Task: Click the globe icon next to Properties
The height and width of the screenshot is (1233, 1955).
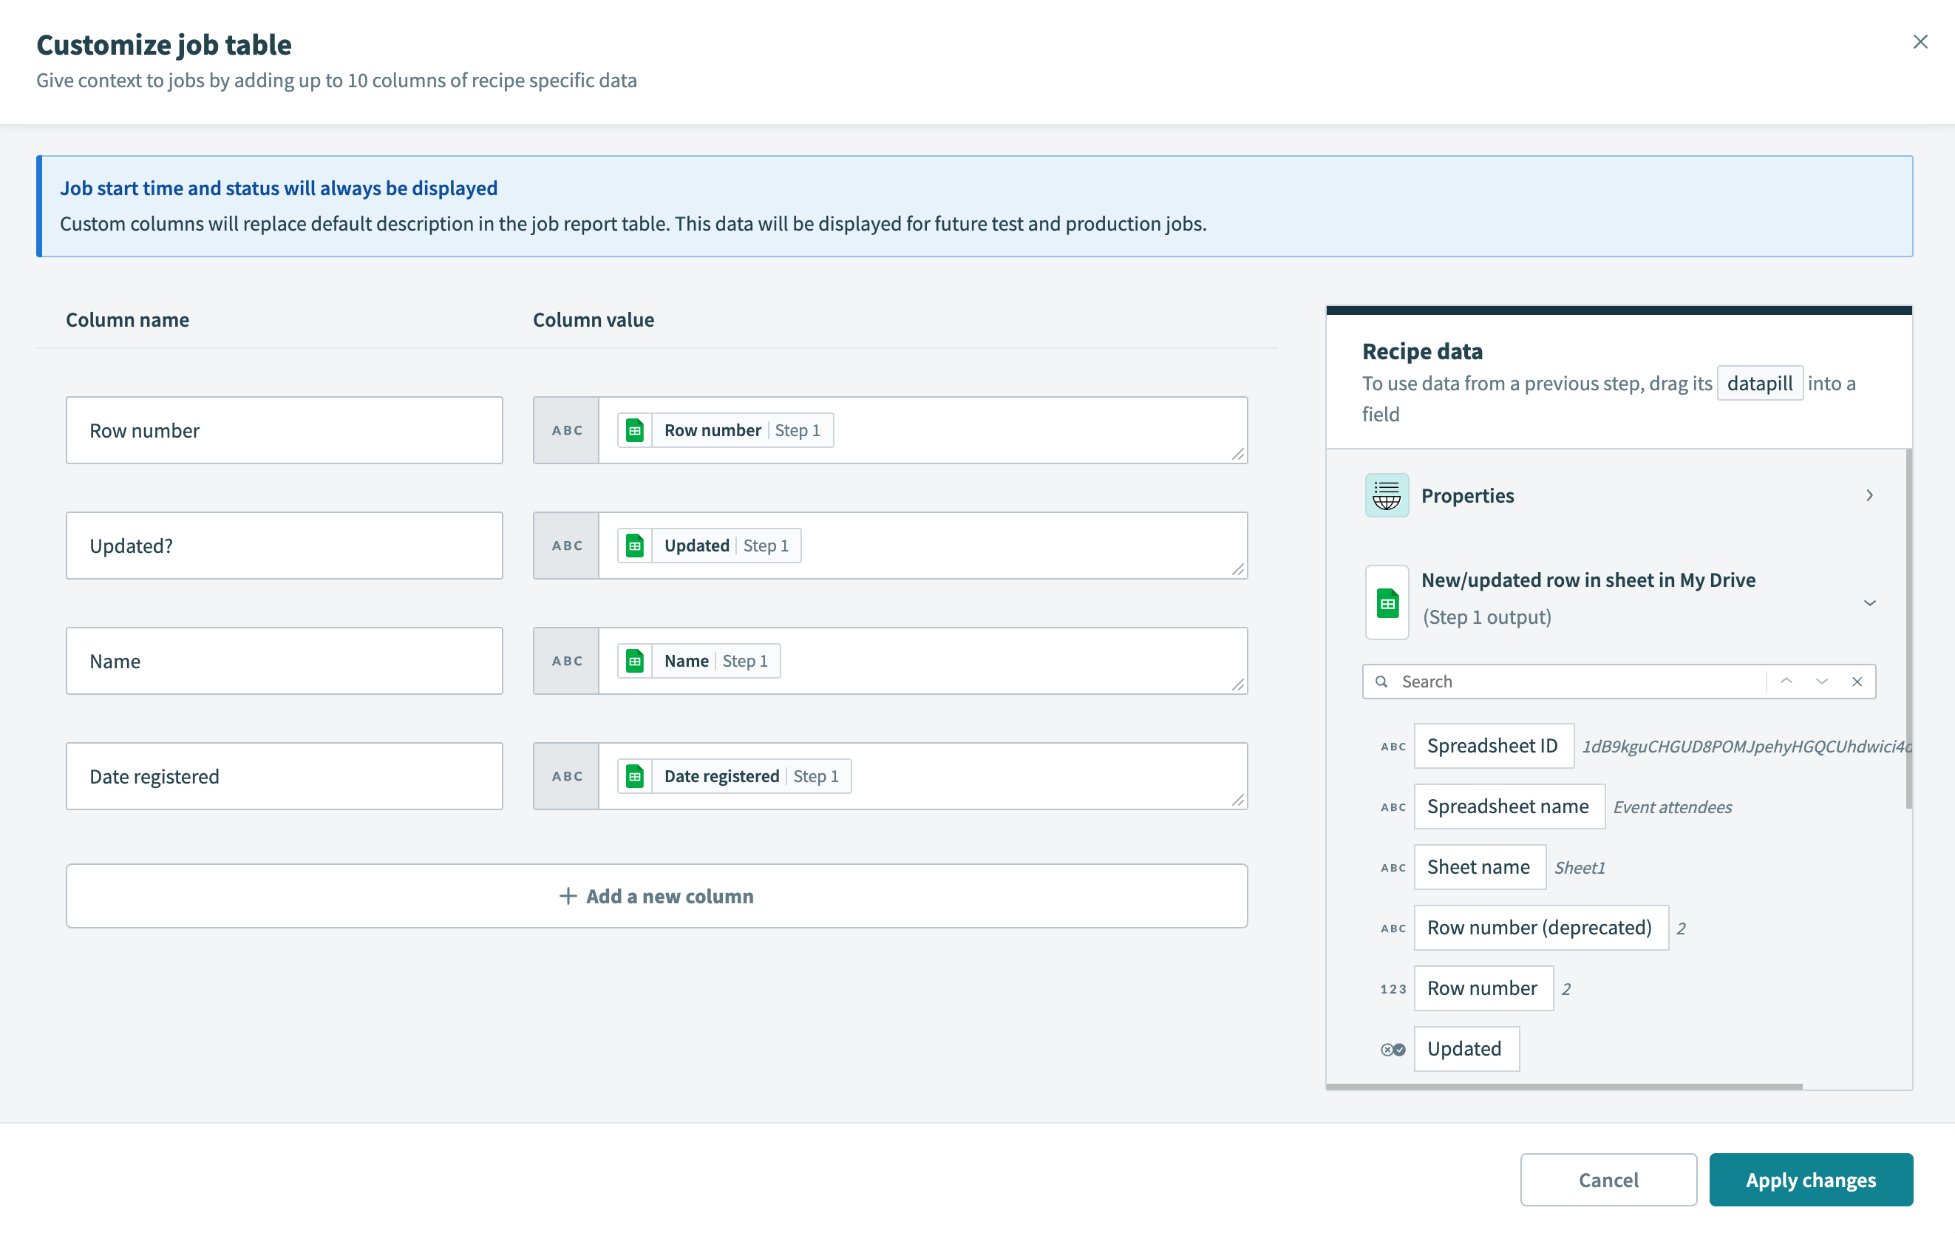Action: point(1387,495)
